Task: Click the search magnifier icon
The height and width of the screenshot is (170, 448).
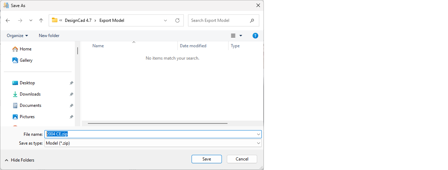Action: [252, 20]
